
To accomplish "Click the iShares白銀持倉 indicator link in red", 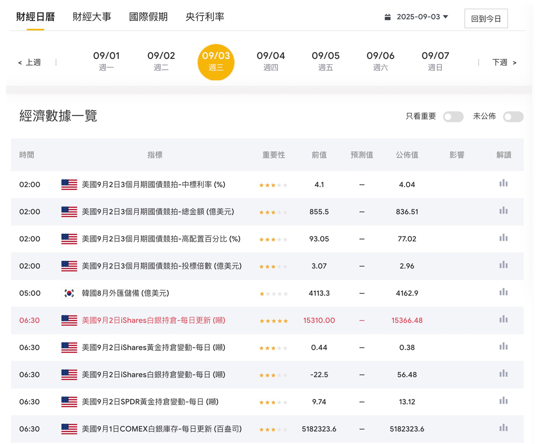I will pyautogui.click(x=153, y=320).
